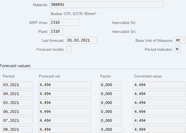Select the Period Indicator field
The height and width of the screenshot is (133, 186).
[x=177, y=49]
